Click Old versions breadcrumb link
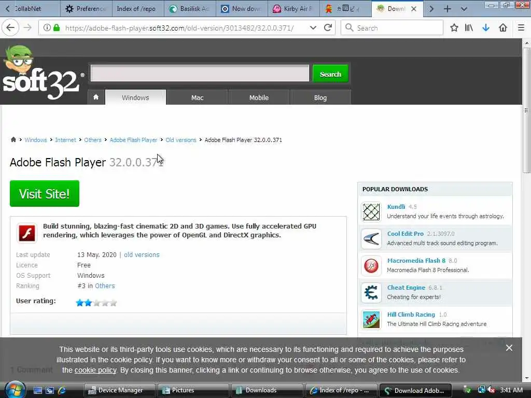Image resolution: width=531 pixels, height=398 pixels. pos(181,140)
